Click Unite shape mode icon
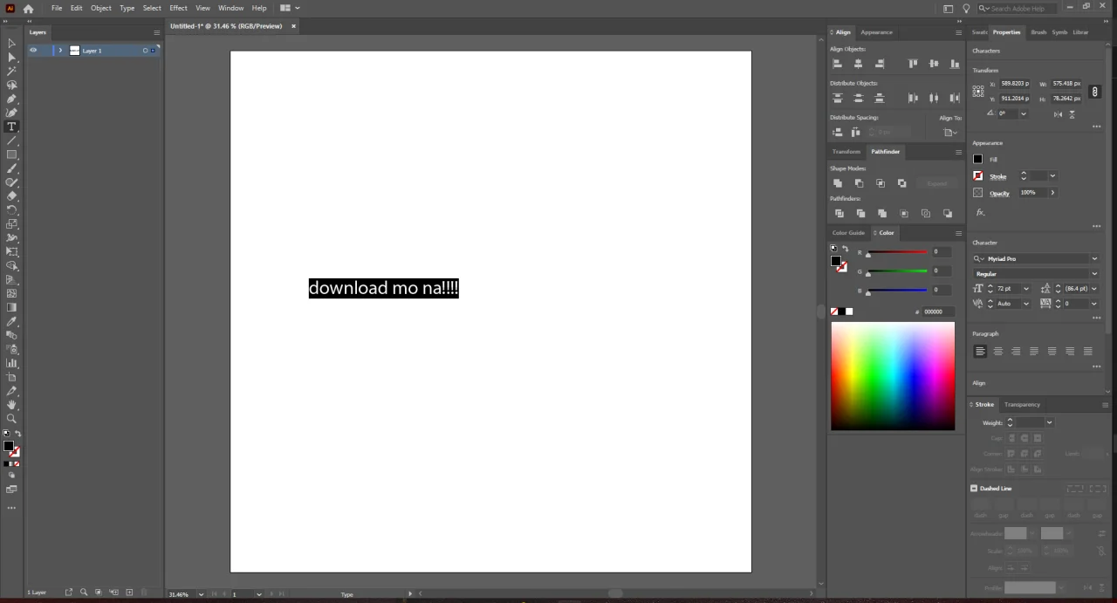The image size is (1117, 603). [838, 183]
